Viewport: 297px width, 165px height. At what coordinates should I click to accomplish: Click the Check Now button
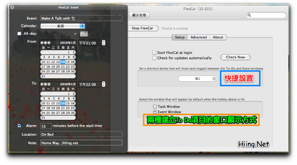point(235,57)
